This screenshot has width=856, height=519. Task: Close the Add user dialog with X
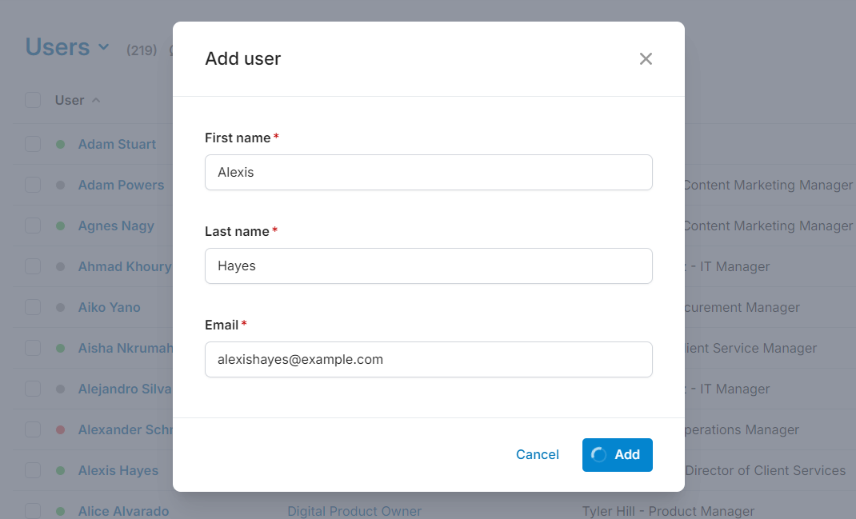point(646,58)
